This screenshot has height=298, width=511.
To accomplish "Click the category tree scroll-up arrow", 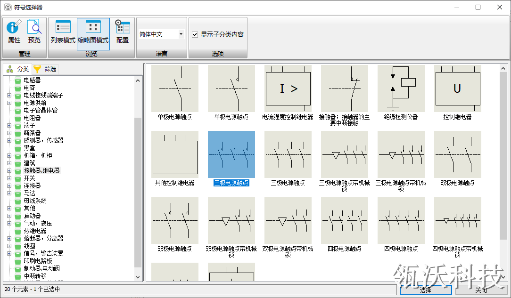I will point(138,81).
